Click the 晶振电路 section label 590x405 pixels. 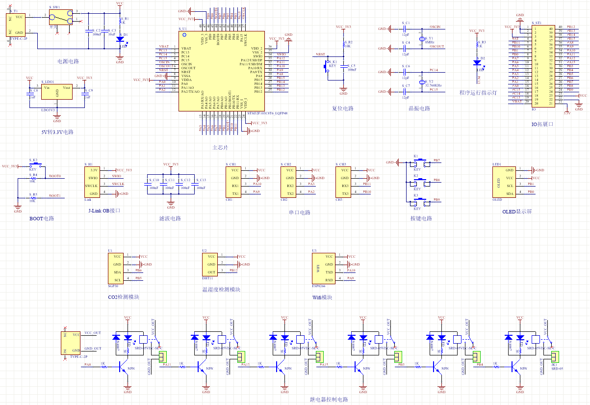pyautogui.click(x=419, y=108)
